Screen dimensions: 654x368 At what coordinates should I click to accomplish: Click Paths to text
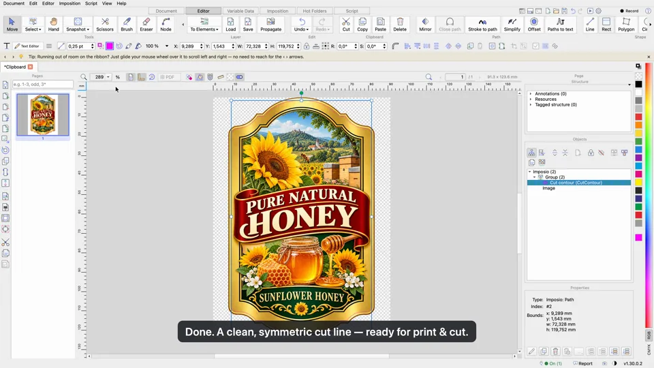click(x=560, y=25)
